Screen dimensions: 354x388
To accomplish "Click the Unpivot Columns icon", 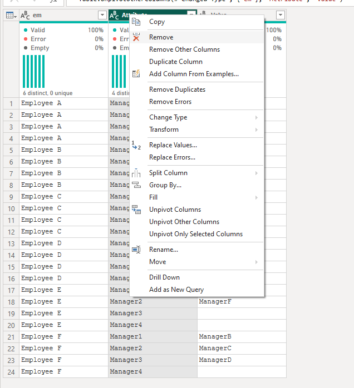I will [x=136, y=210].
